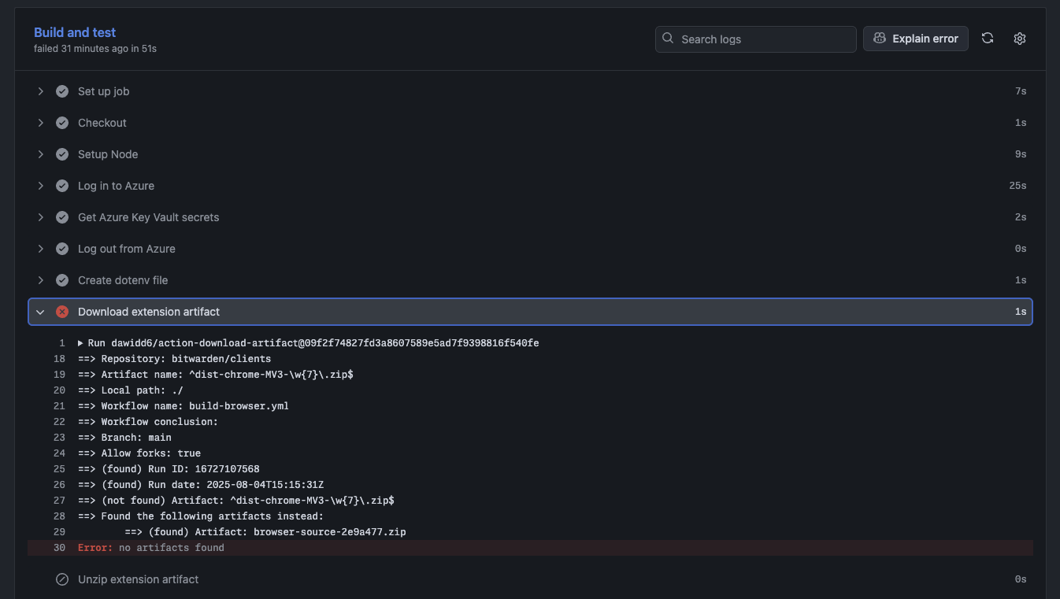The width and height of the screenshot is (1060, 599).
Task: Click the Run ID: 16727107568 log line
Action: (169, 469)
